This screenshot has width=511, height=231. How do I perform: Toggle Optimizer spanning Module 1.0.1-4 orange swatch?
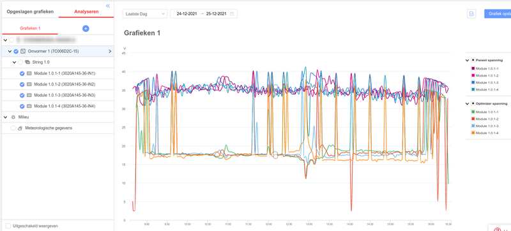point(473,133)
